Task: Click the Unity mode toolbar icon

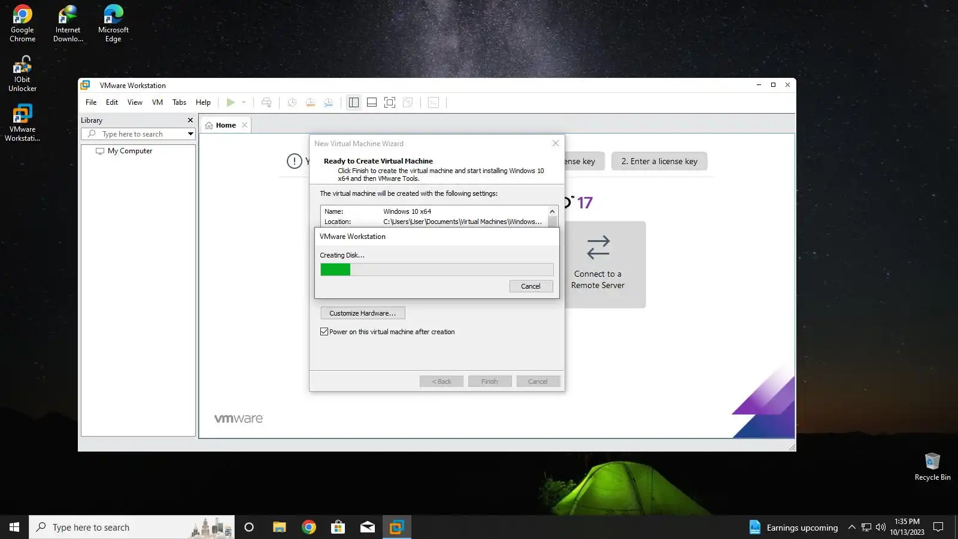Action: (408, 102)
